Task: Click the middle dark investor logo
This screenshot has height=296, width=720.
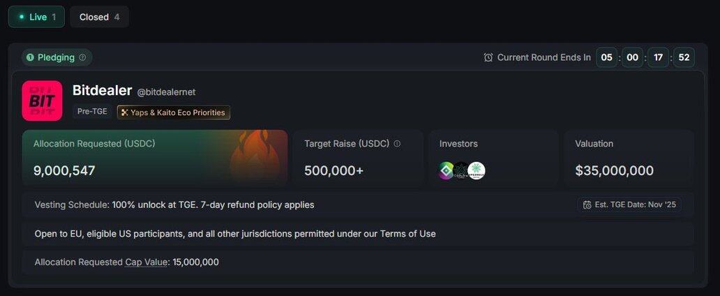Action: pyautogui.click(x=461, y=170)
